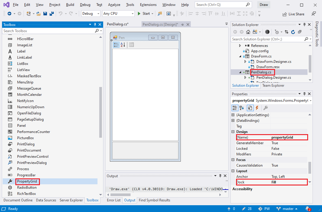Click the Alphabetical sort icon in designer PropertyGrid
The image size is (322, 212).
click(x=123, y=45)
